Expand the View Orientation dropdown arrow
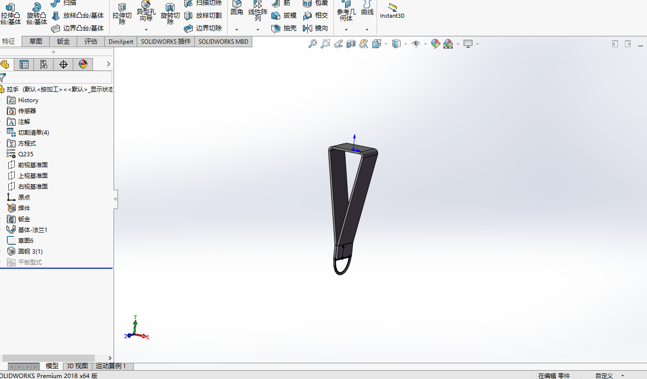The height and width of the screenshot is (379, 647). [x=386, y=44]
